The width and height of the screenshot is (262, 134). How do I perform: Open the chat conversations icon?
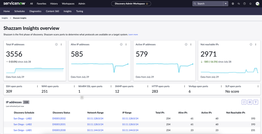click(239, 4)
